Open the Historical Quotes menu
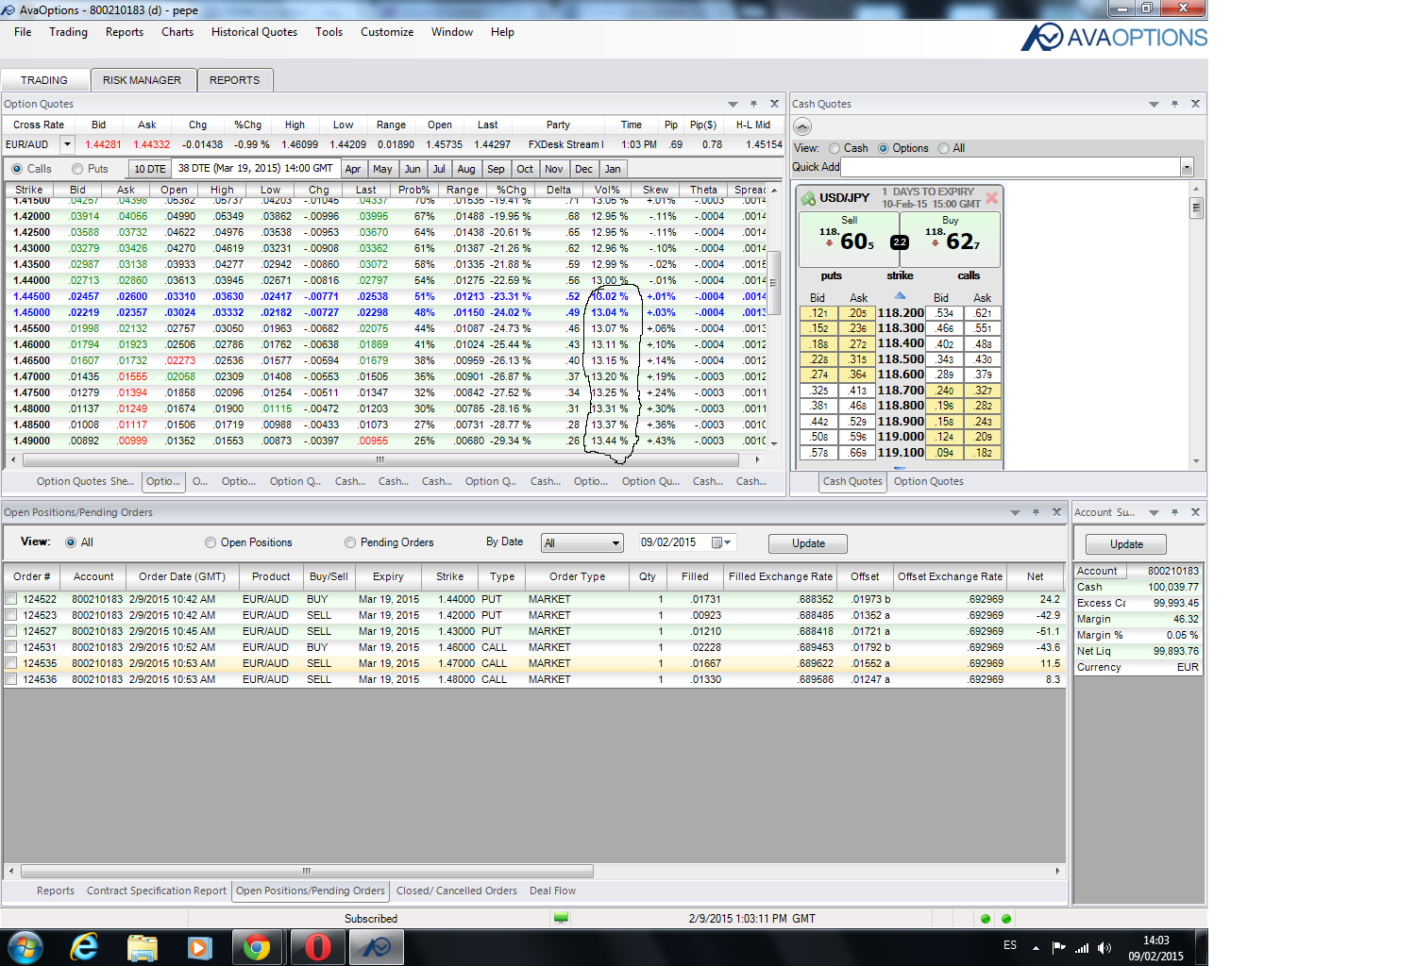The width and height of the screenshot is (1416, 966). point(254,32)
